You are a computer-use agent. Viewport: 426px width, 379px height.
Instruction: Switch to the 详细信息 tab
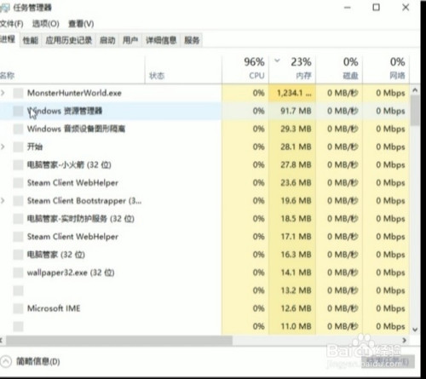pos(161,40)
